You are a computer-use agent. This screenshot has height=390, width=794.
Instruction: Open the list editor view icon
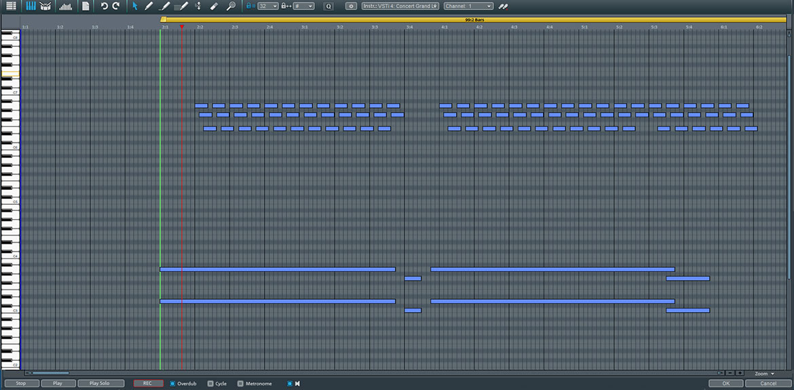click(x=11, y=6)
